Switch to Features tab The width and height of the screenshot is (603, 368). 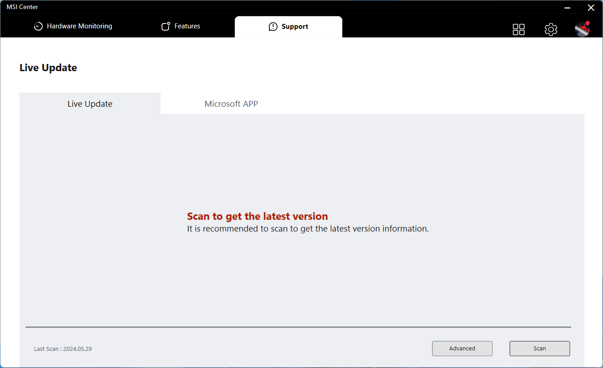coord(181,26)
